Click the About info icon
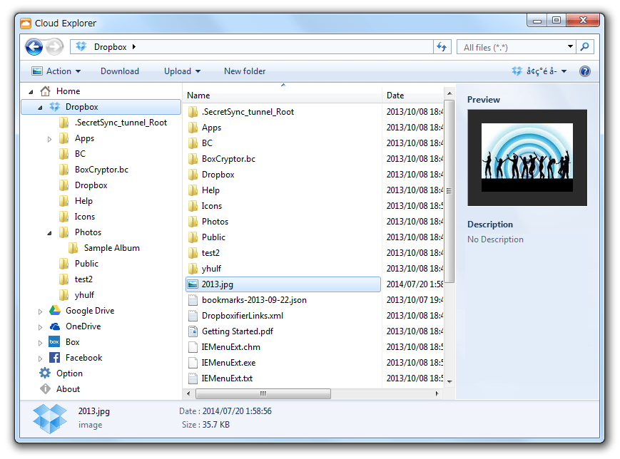Screen dimensions: 620x459 coord(45,389)
